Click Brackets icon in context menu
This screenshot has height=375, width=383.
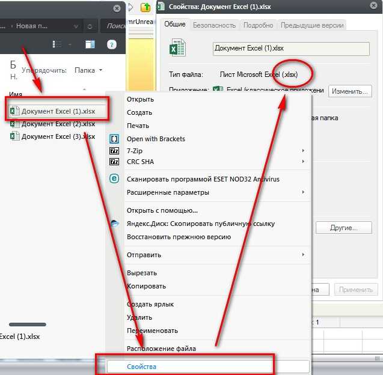coord(114,139)
